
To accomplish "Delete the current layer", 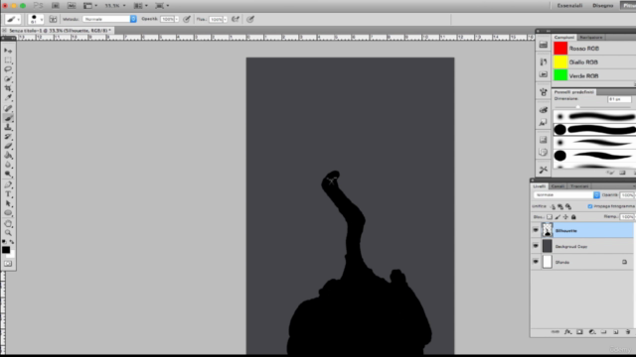I will [627, 332].
